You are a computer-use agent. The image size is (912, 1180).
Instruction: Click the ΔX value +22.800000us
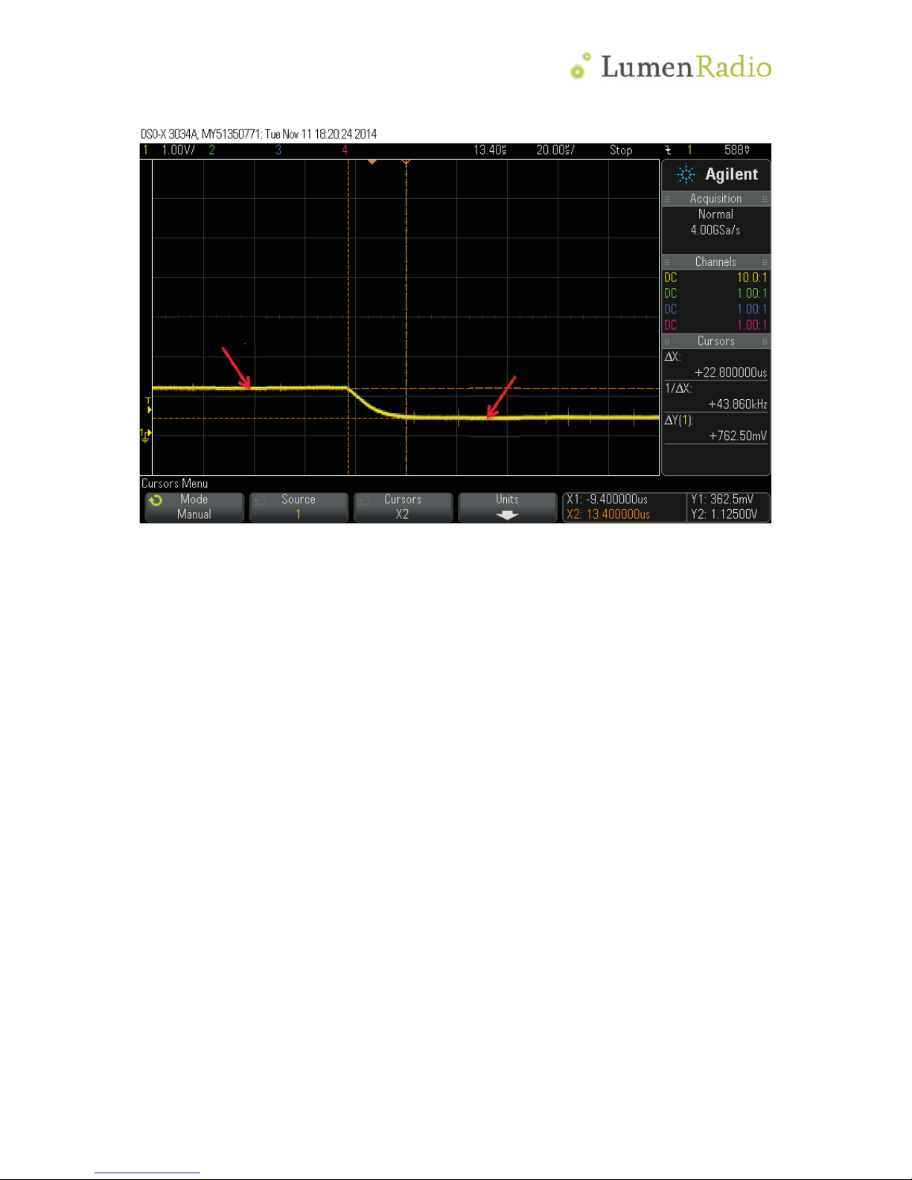coord(730,372)
